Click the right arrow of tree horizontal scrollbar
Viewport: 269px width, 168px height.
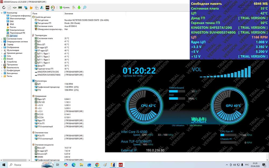[29, 160]
